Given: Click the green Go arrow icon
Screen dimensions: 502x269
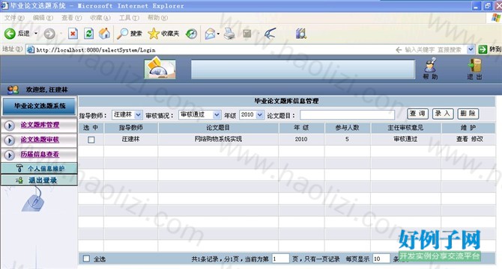Looking at the screenshot, I should pos(483,49).
